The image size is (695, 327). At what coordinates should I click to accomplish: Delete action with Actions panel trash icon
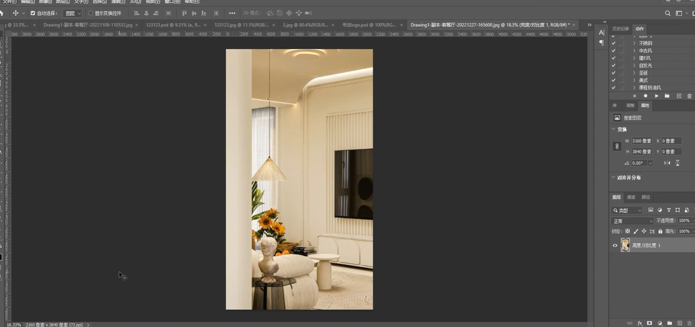click(x=689, y=96)
